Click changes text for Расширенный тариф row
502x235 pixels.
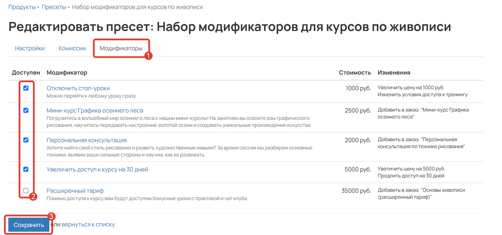pos(421,194)
